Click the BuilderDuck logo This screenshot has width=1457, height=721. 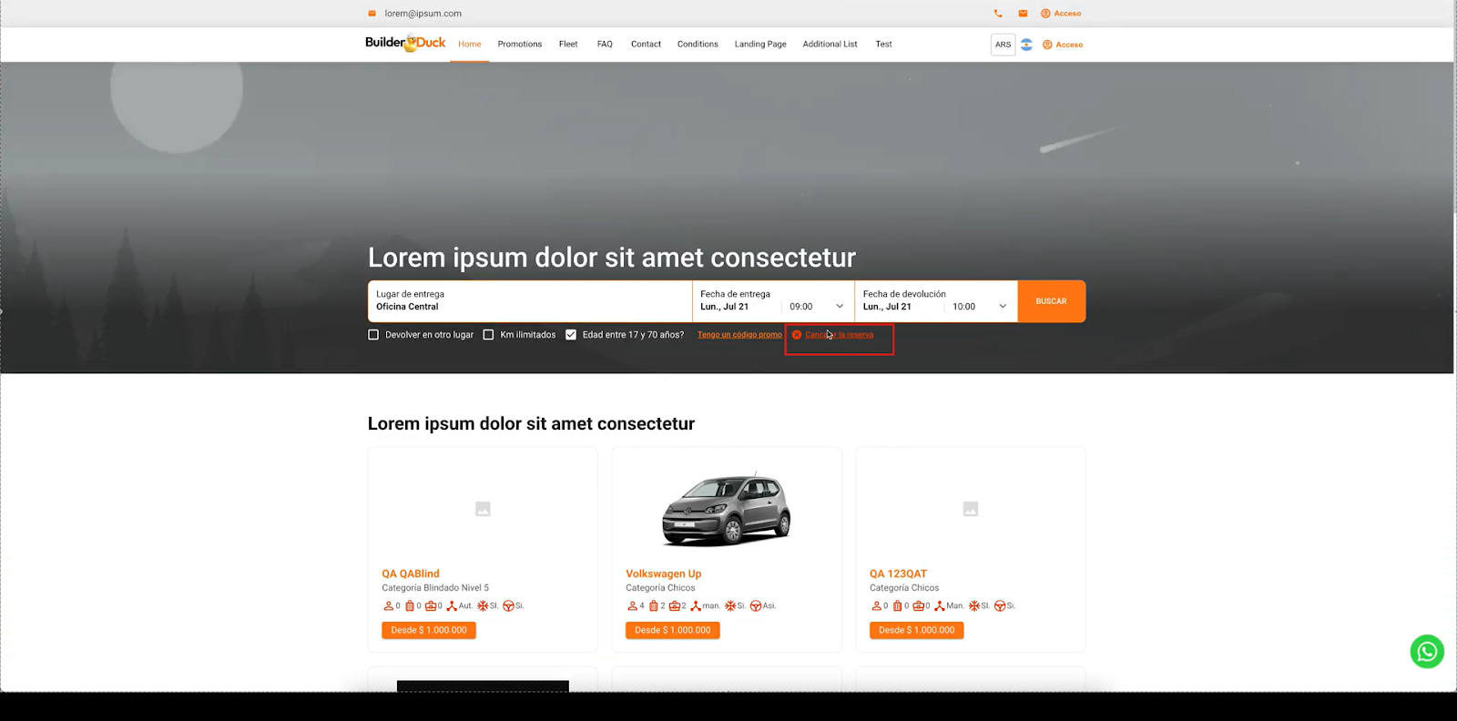click(405, 43)
